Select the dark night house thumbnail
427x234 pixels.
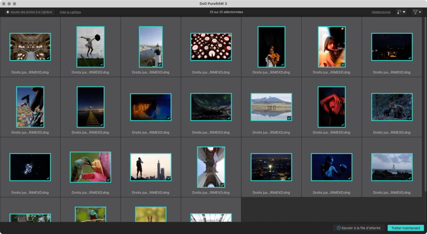(x=392, y=47)
